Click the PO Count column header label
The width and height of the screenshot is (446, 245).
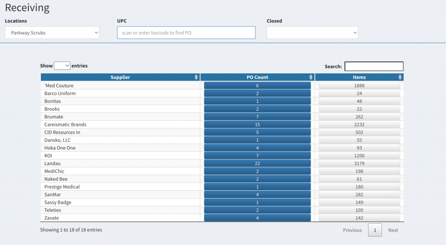coord(257,77)
